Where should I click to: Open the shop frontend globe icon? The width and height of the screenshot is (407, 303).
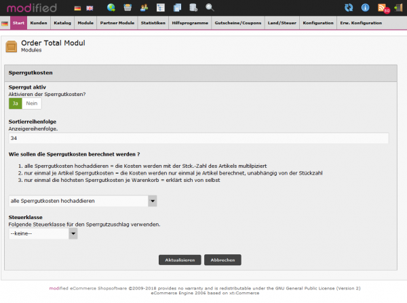pyautogui.click(x=111, y=8)
